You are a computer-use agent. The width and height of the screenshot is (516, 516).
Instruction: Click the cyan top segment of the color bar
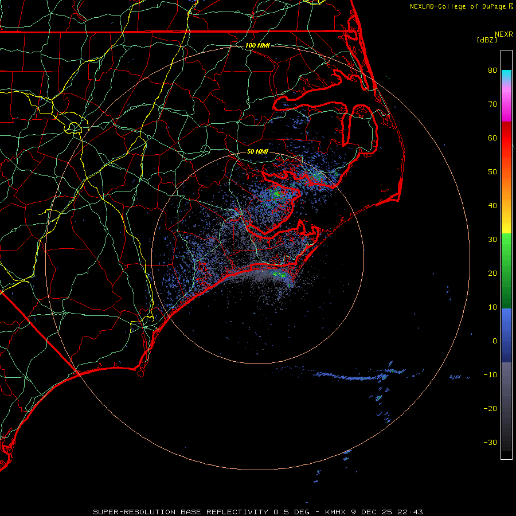(x=506, y=75)
